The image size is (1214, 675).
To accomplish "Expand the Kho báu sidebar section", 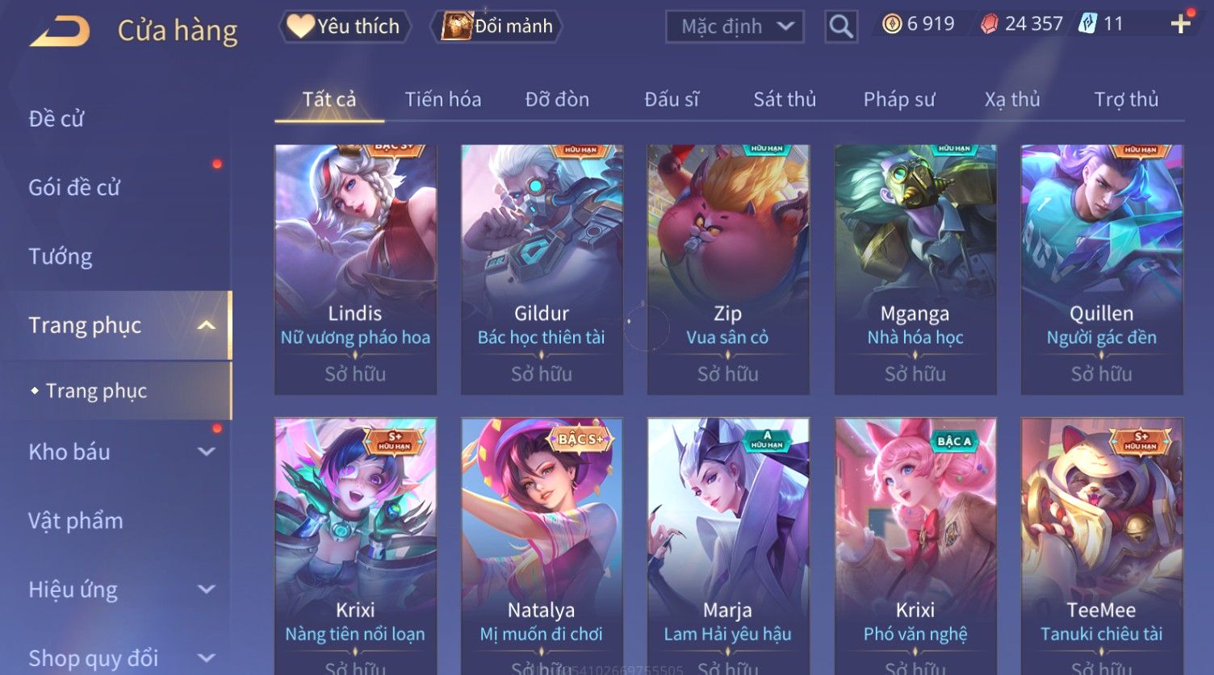I will coord(207,452).
